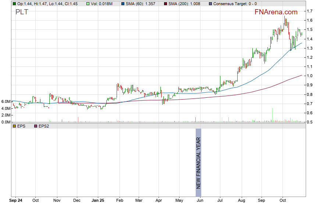Image resolution: width=316 pixels, height=208 pixels.
Task: Click the maroon SMA (200) legend swatch
Action: (x=165, y=4)
